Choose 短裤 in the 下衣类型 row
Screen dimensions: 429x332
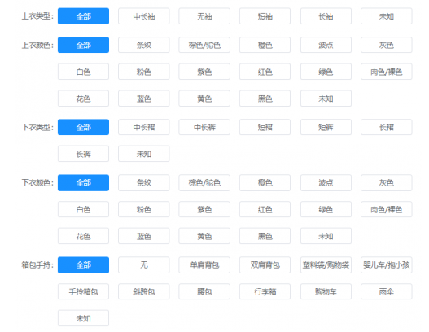(326, 127)
